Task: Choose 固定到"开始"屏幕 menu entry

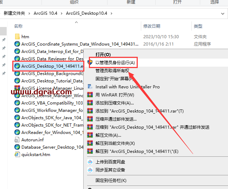Action: pyautogui.click(x=114, y=79)
